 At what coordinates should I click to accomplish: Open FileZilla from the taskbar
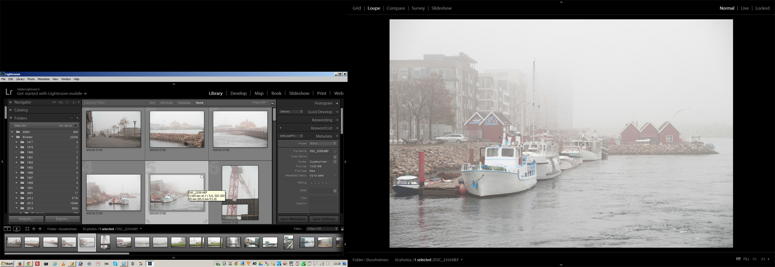(37, 264)
